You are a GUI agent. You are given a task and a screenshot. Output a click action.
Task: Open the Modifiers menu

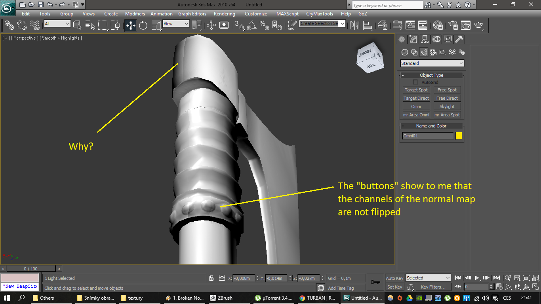[135, 14]
